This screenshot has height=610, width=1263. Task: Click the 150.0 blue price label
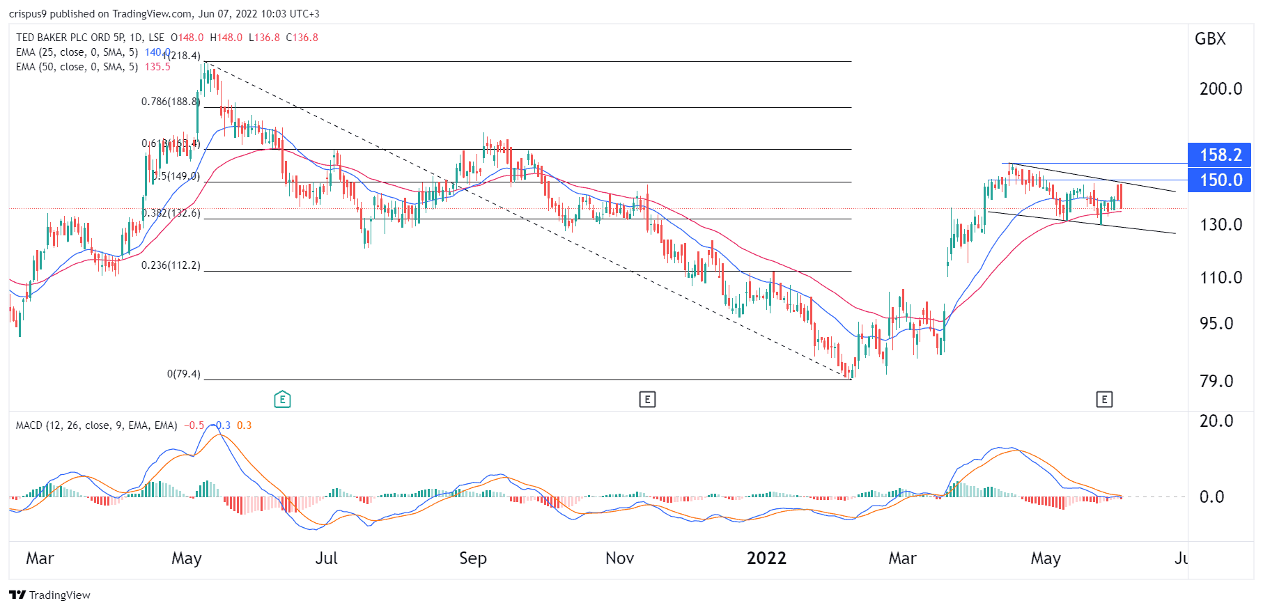click(1219, 180)
